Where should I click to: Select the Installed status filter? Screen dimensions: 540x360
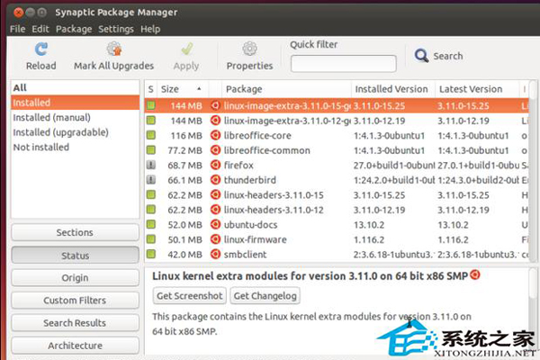click(x=75, y=103)
